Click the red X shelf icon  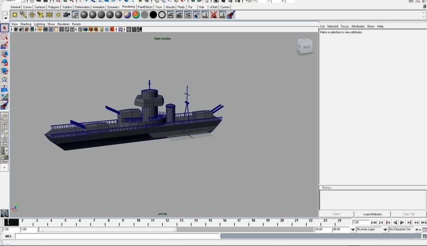click(x=214, y=15)
